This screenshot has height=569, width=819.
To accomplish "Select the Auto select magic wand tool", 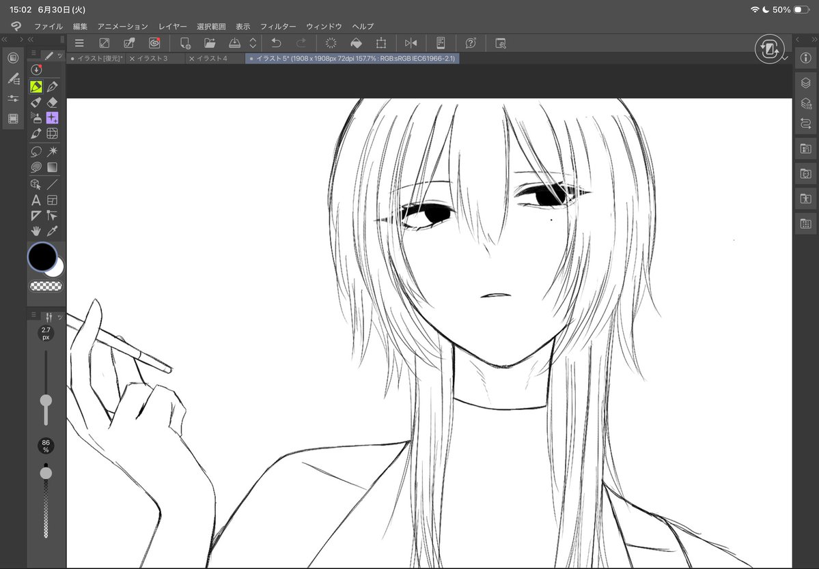I will click(52, 151).
